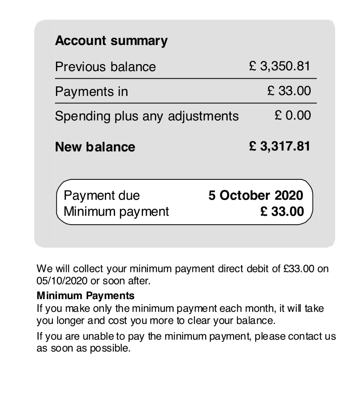Click the Minimum Payments bold subheading

pos(85,296)
